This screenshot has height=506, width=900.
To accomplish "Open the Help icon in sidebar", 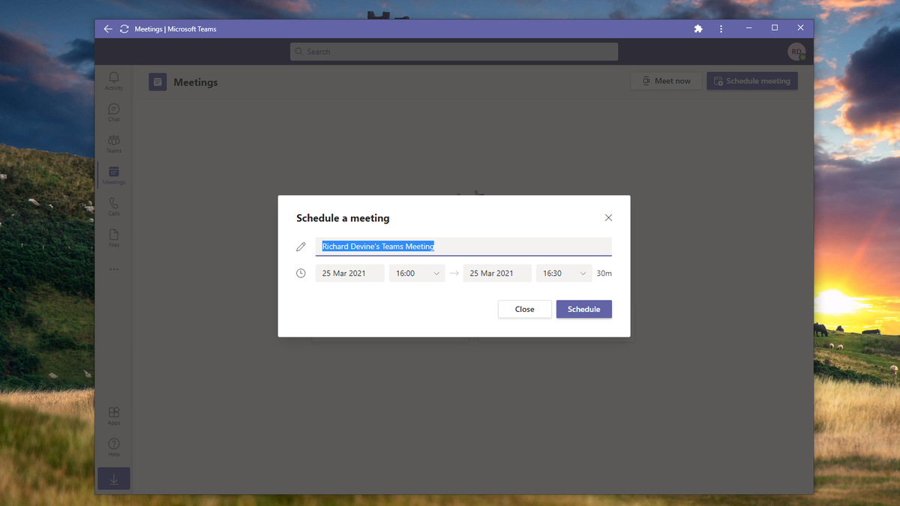I will click(114, 448).
